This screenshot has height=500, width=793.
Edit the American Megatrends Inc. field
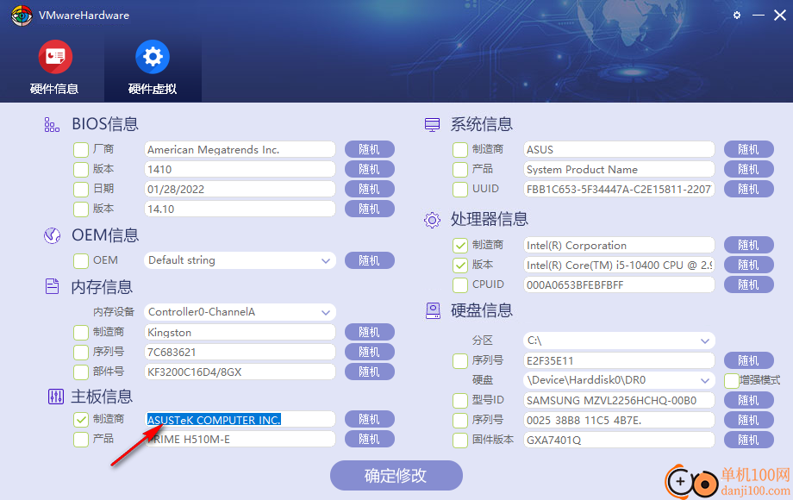coord(240,150)
